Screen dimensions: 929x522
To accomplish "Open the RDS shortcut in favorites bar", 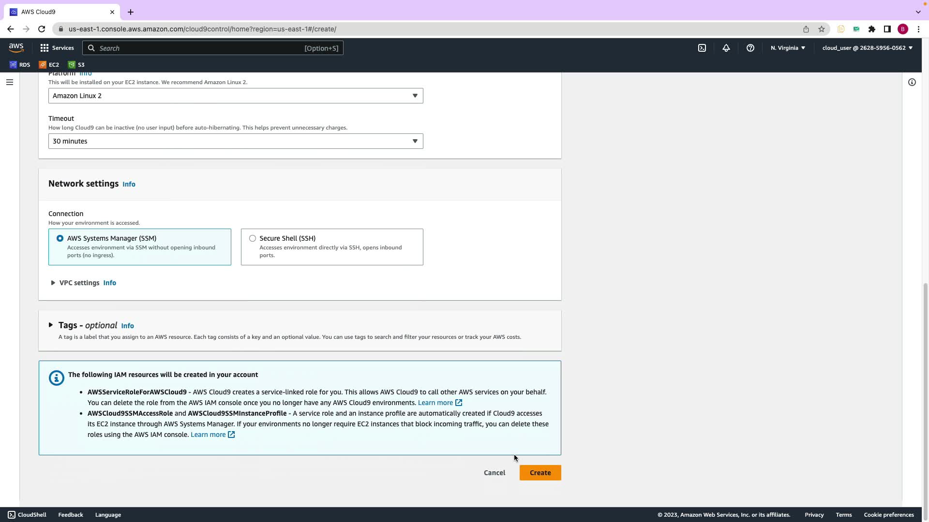I will (x=20, y=65).
